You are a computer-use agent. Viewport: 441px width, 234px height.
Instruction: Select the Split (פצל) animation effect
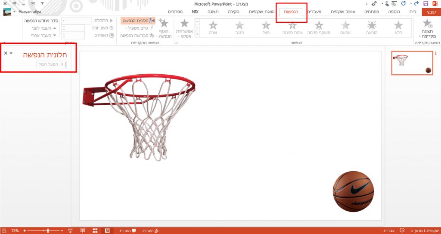point(266,27)
